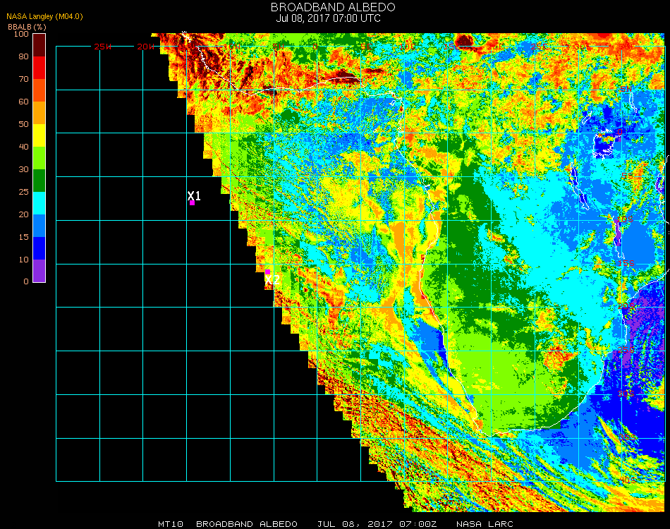The image size is (670, 529).
Task: Click the magenta X1 site marker
Action: point(192,203)
